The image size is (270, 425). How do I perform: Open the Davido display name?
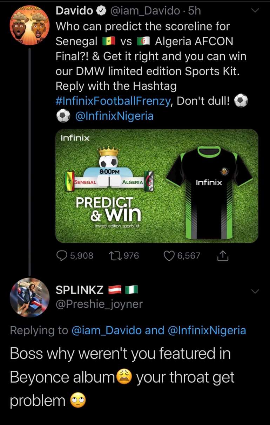coord(74,11)
